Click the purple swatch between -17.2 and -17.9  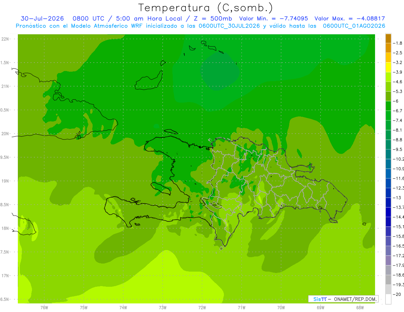(x=388, y=261)
